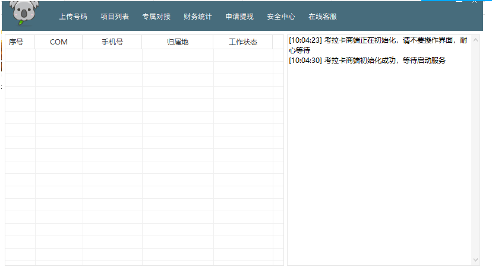Open the 项目列表 menu

115,17
